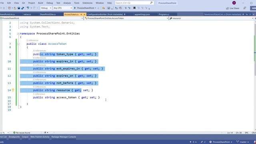The width and height of the screenshot is (256, 144).
Task: Close the AccessToken.cs tab
Action: [84, 14]
